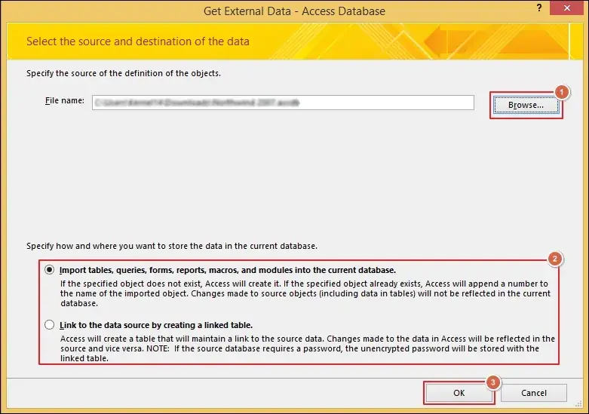Click the orange step 2 badge
Screen dimensions: 589x414
point(555,259)
